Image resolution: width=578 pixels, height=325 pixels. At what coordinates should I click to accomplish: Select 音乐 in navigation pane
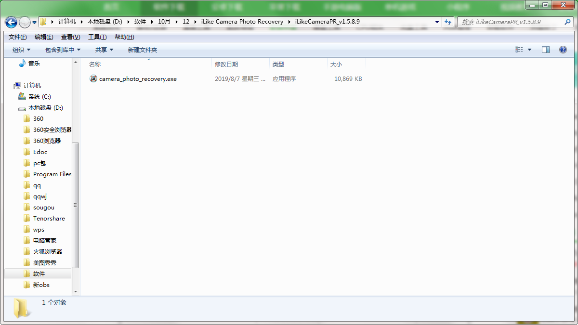(34, 63)
